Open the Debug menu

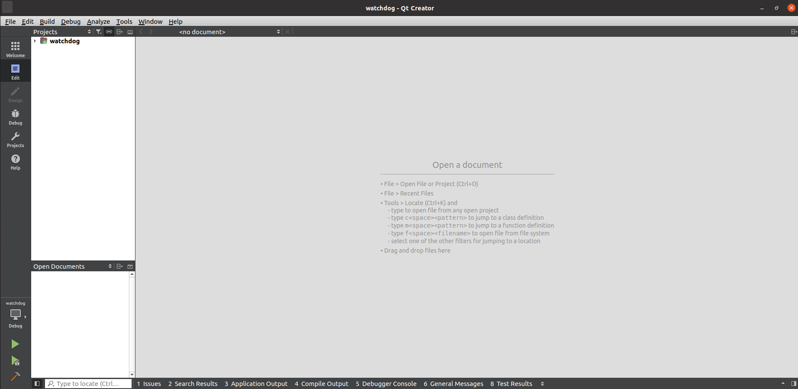pyautogui.click(x=71, y=21)
